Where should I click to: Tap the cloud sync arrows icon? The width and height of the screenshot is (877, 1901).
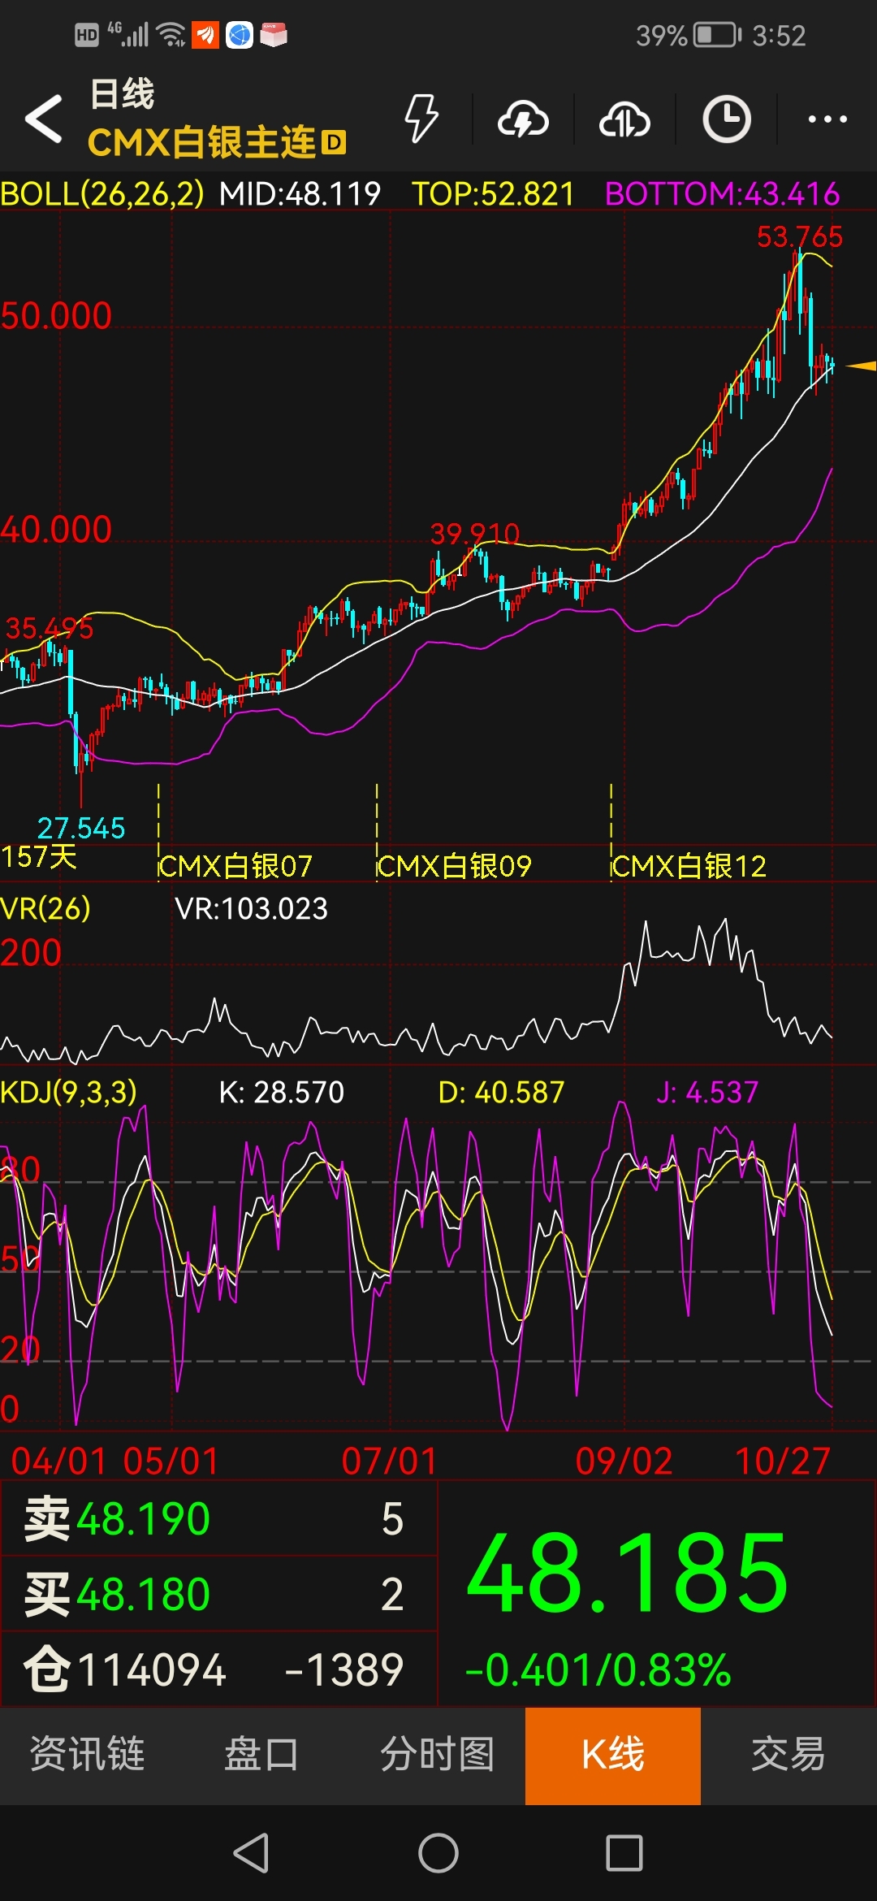point(624,119)
